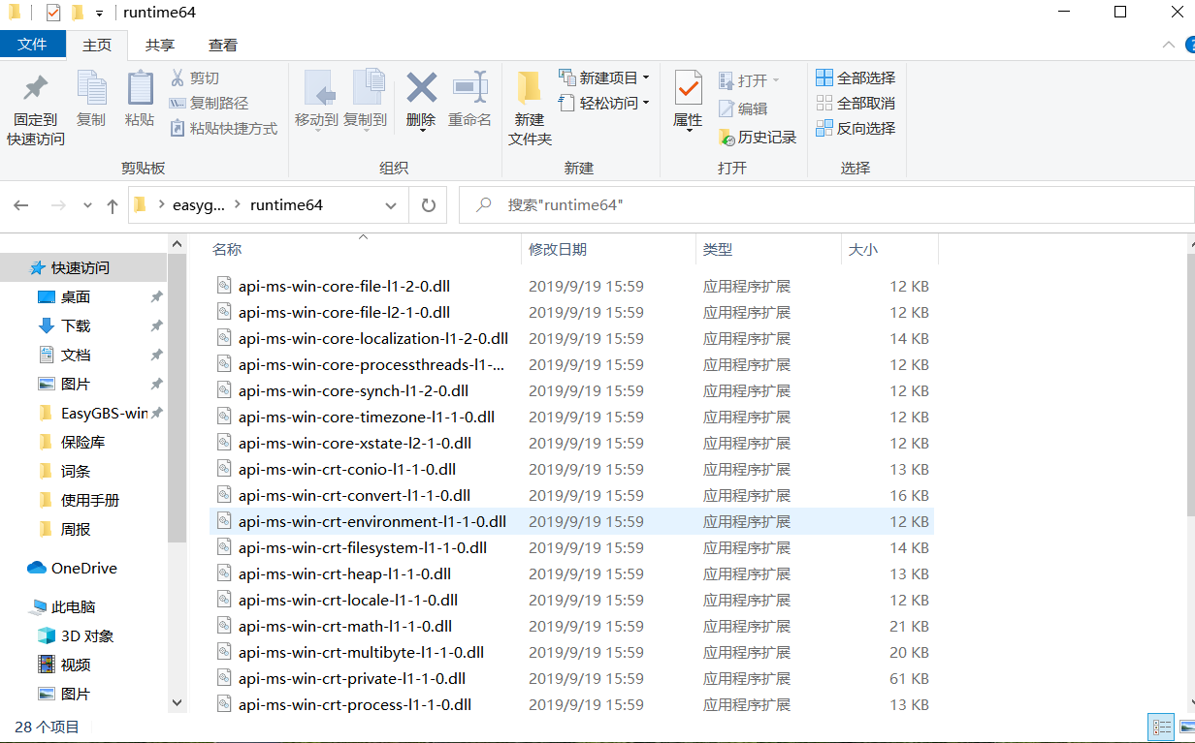Viewport: 1195px width, 743px height.
Task: Go up one folder level
Action: click(113, 205)
